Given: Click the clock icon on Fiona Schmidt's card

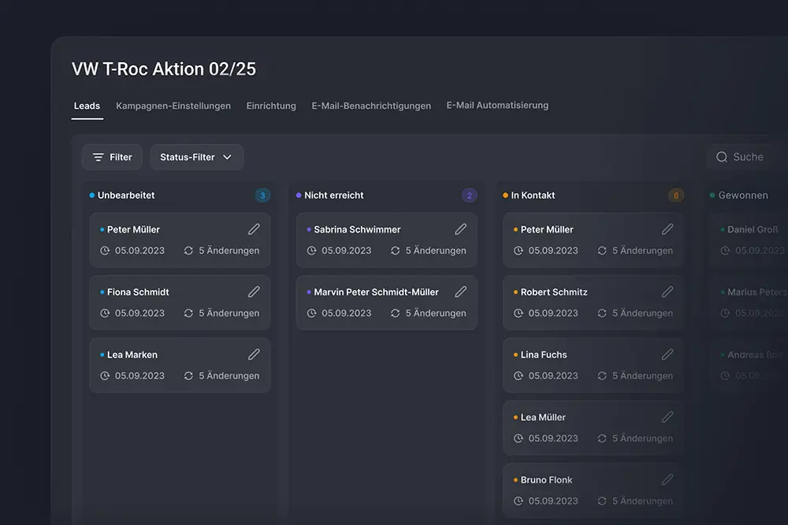Looking at the screenshot, I should [x=104, y=313].
